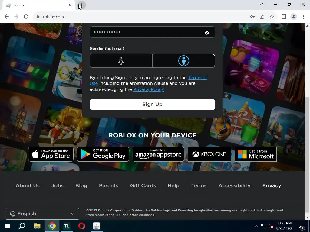Open the Jobs footer link
This screenshot has width=310, height=232.
58,185
